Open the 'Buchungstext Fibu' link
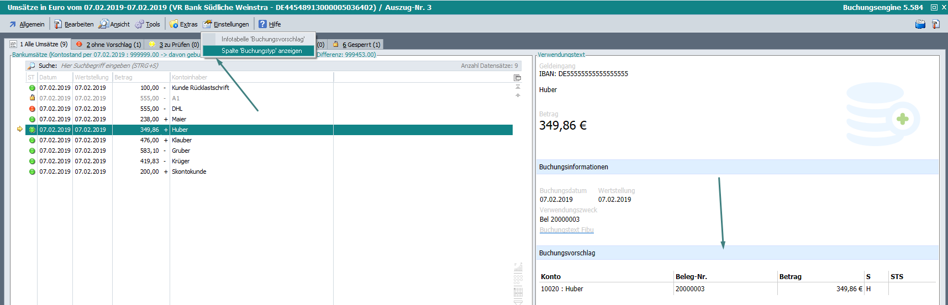This screenshot has width=948, height=305. [x=566, y=230]
